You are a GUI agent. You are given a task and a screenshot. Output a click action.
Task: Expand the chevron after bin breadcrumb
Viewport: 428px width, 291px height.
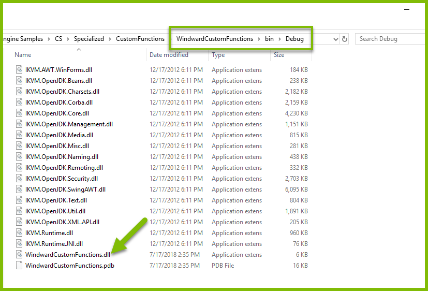point(279,39)
